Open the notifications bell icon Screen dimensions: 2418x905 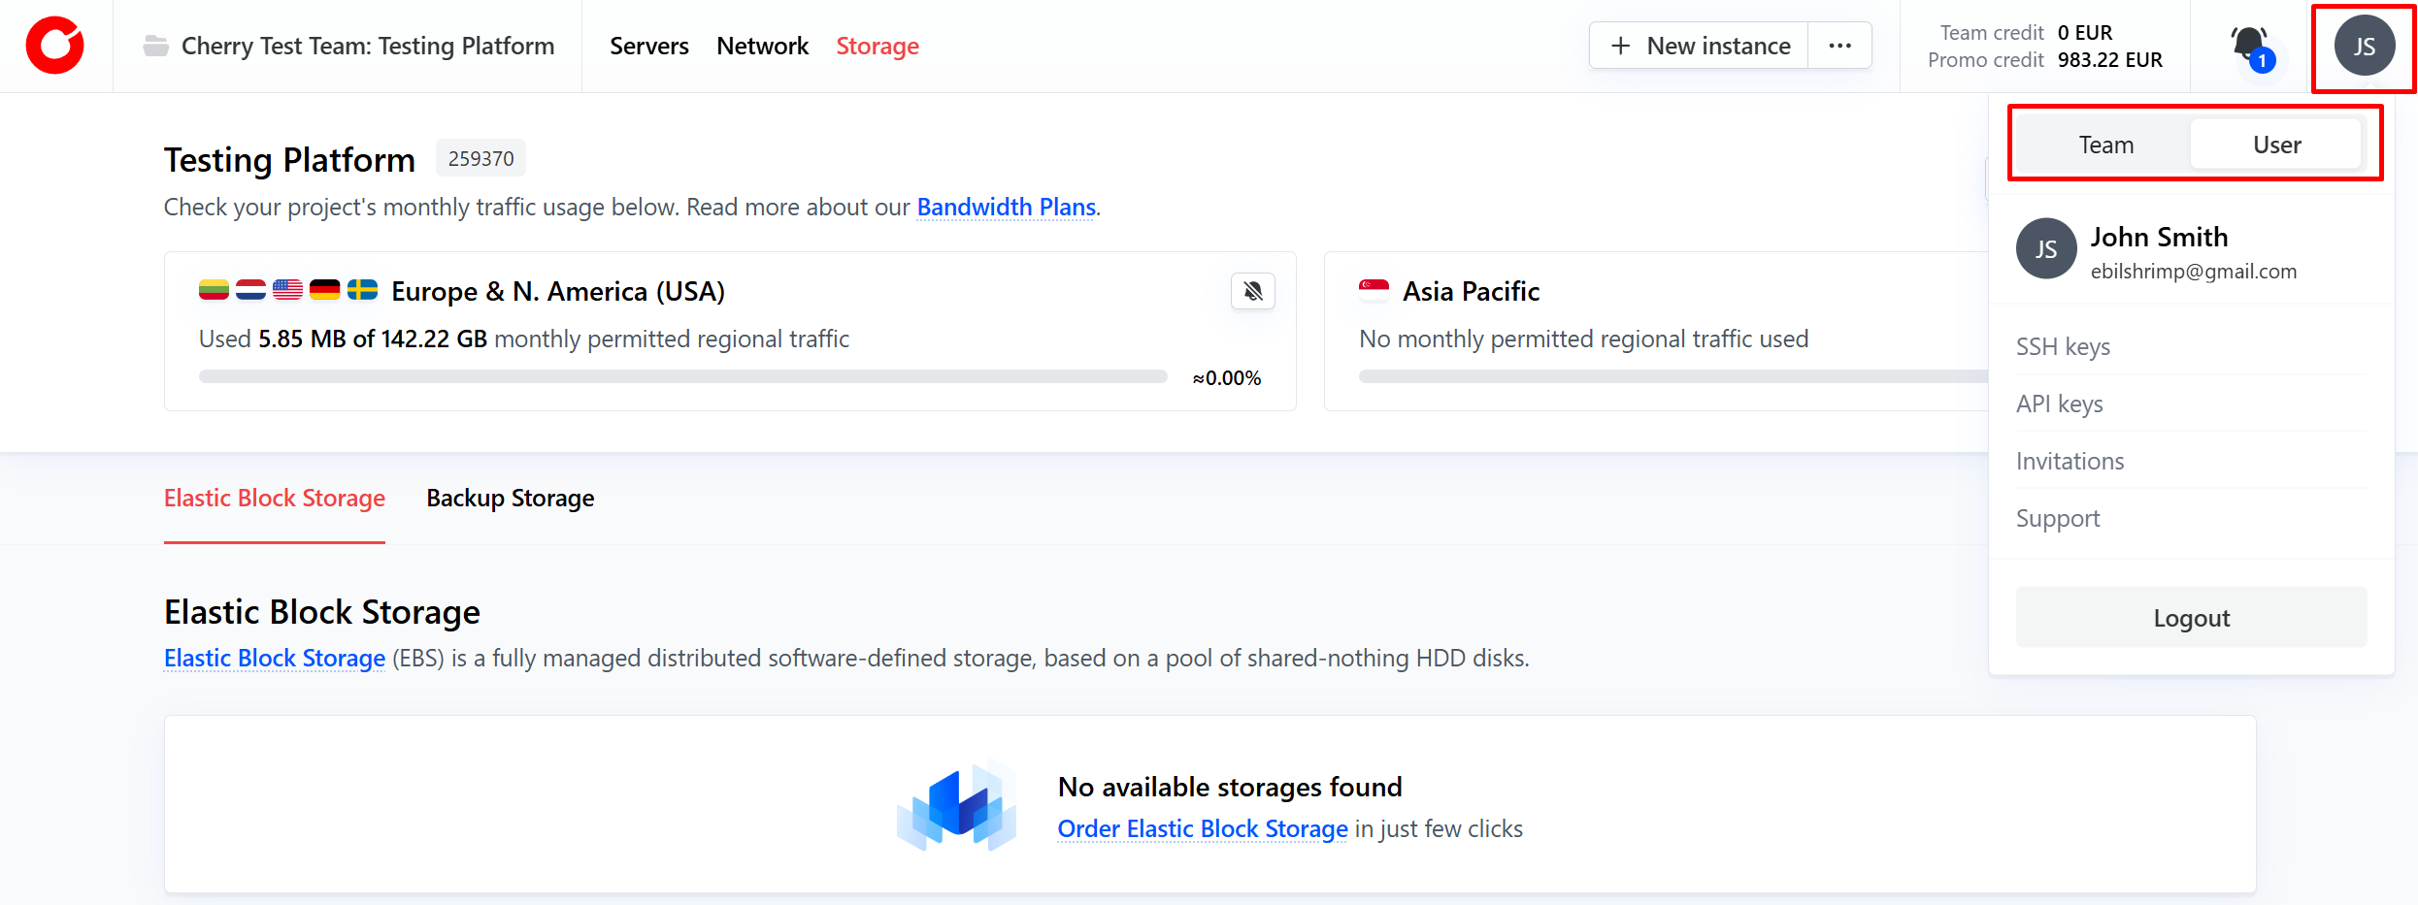pyautogui.click(x=2249, y=45)
